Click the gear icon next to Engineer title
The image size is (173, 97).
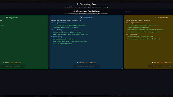point(7,17)
